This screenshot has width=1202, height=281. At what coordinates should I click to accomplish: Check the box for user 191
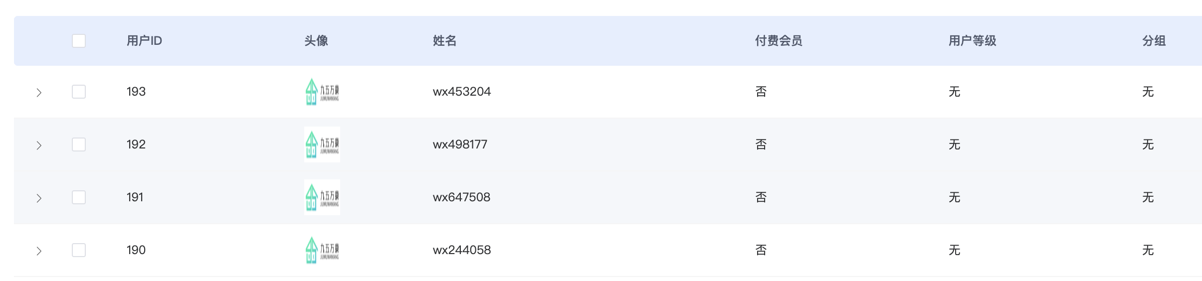tap(79, 197)
